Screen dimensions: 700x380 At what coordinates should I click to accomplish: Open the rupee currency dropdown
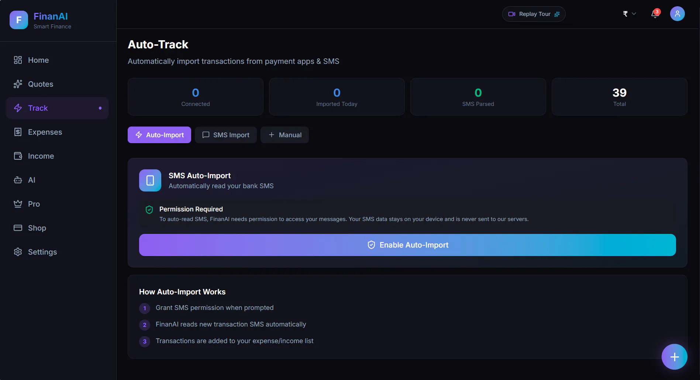[x=629, y=14]
